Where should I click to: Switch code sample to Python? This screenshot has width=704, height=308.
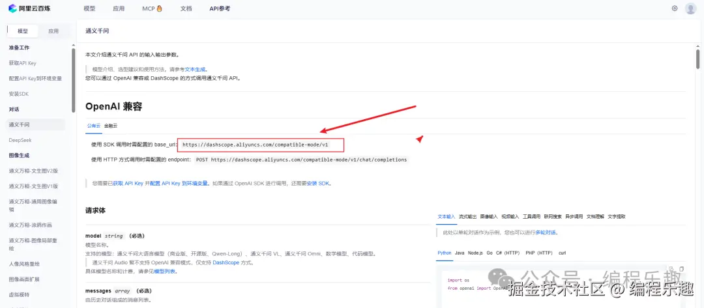[x=445, y=253]
